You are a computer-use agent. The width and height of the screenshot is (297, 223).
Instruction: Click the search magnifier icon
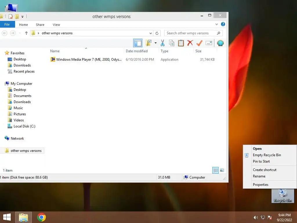[219, 33]
